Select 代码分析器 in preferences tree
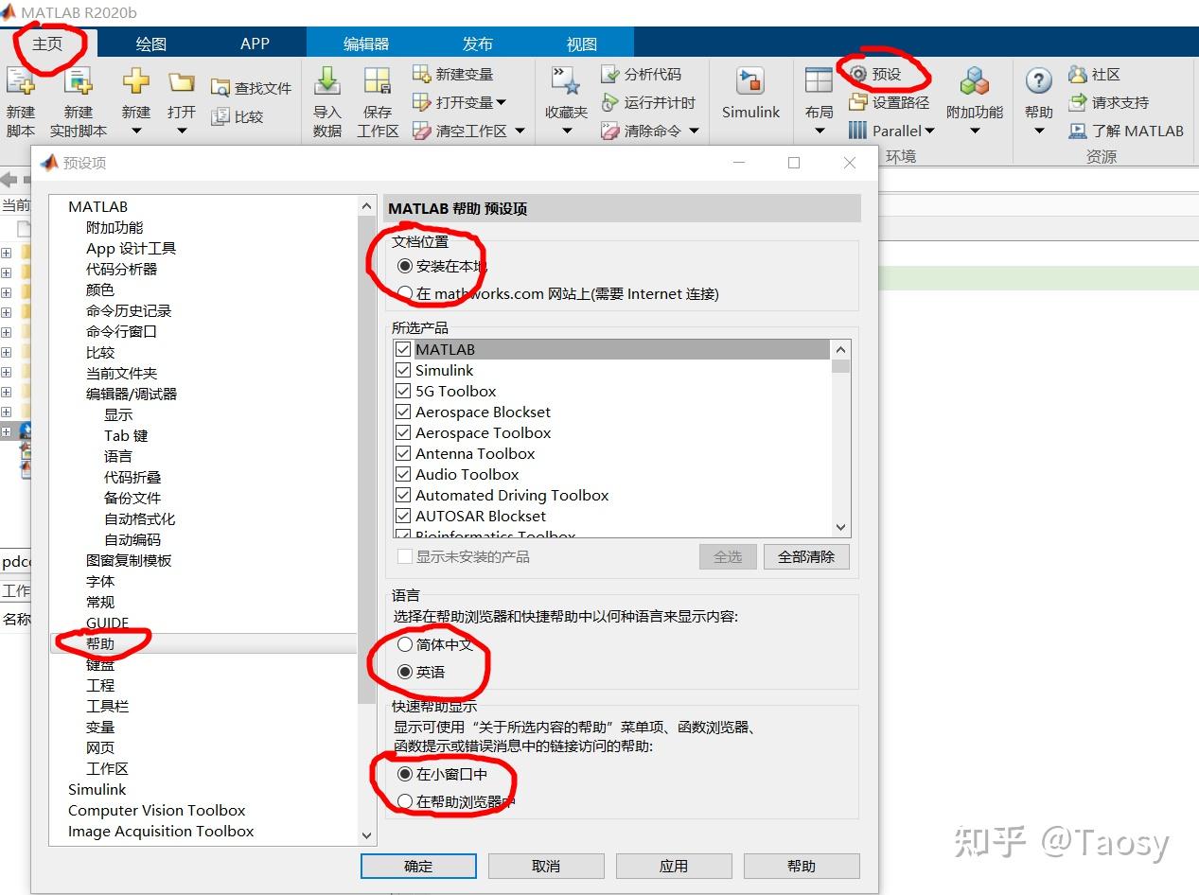 click(122, 269)
